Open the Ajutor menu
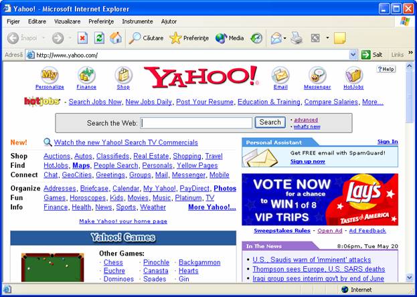This screenshot has width=417, height=297. [x=169, y=21]
